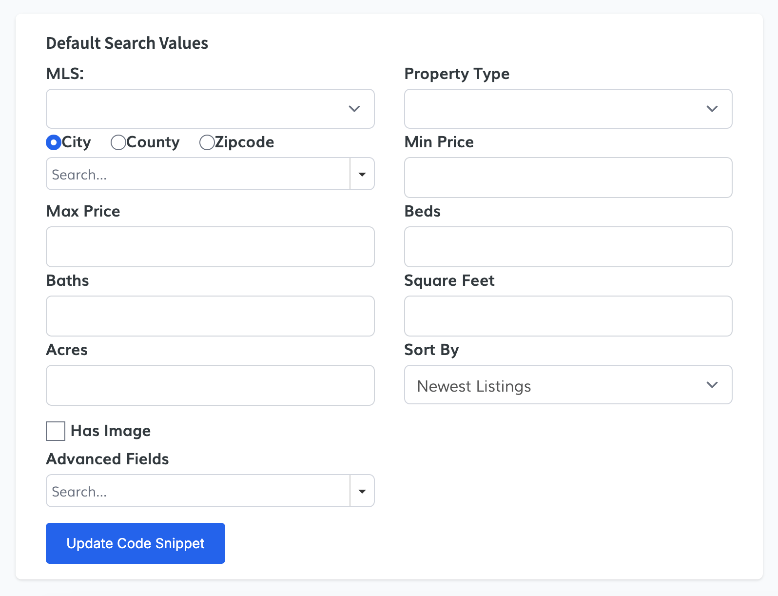Enable the Has Image checkbox
The height and width of the screenshot is (596, 778).
56,431
